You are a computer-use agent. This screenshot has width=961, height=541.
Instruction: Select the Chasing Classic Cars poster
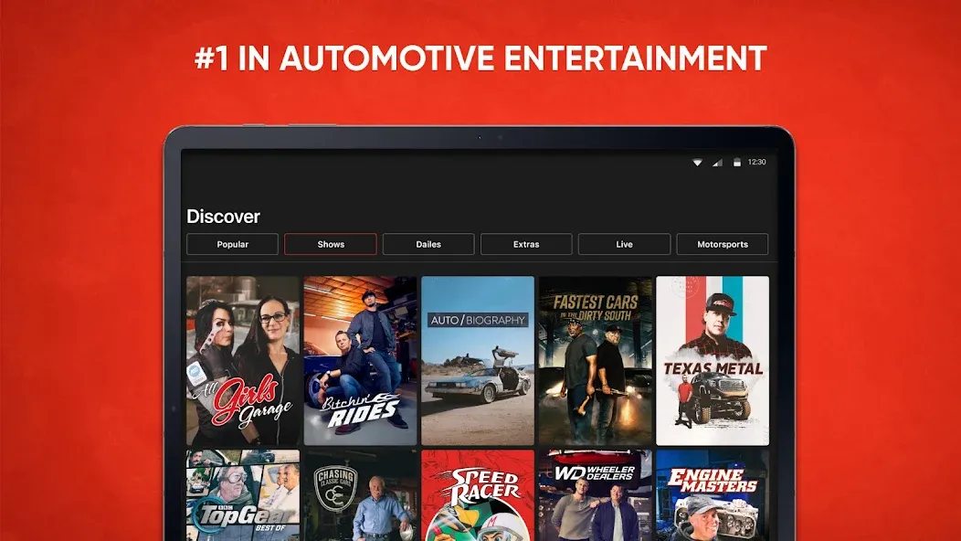[360, 495]
